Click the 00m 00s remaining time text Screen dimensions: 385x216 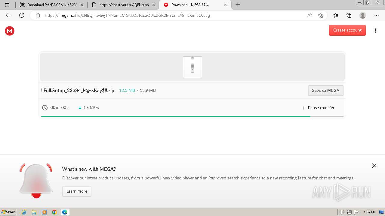point(60,108)
